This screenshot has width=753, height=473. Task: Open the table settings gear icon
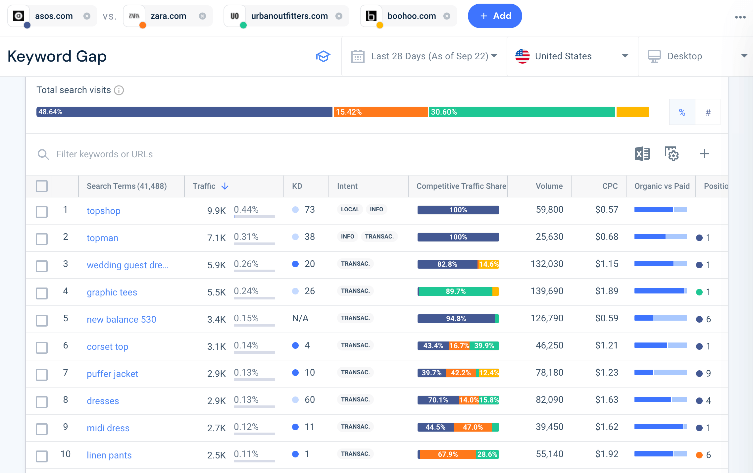672,154
